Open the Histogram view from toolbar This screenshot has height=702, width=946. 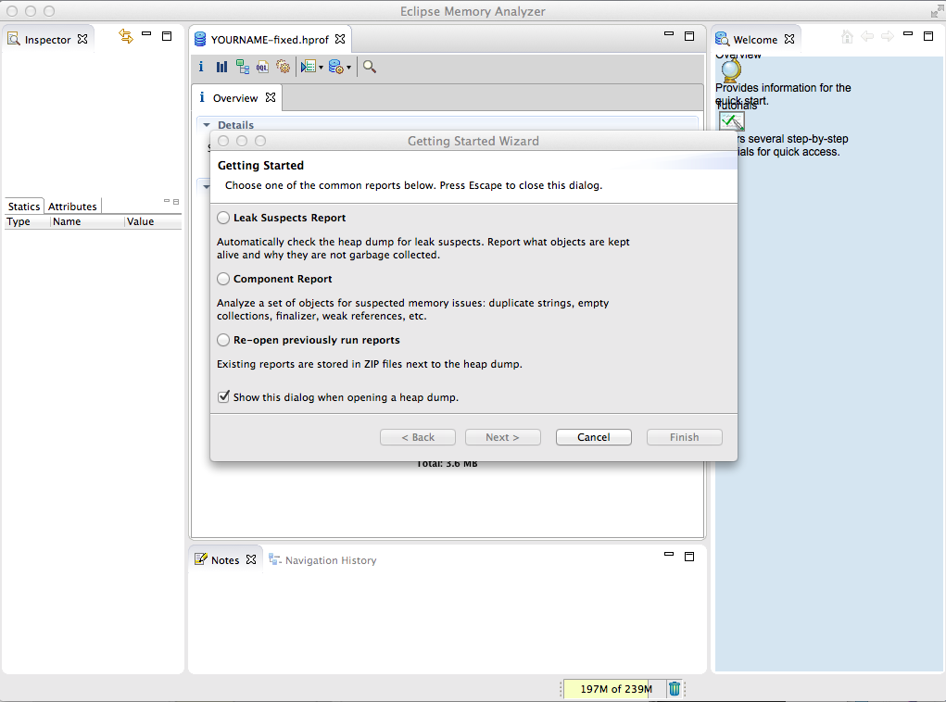[x=221, y=67]
